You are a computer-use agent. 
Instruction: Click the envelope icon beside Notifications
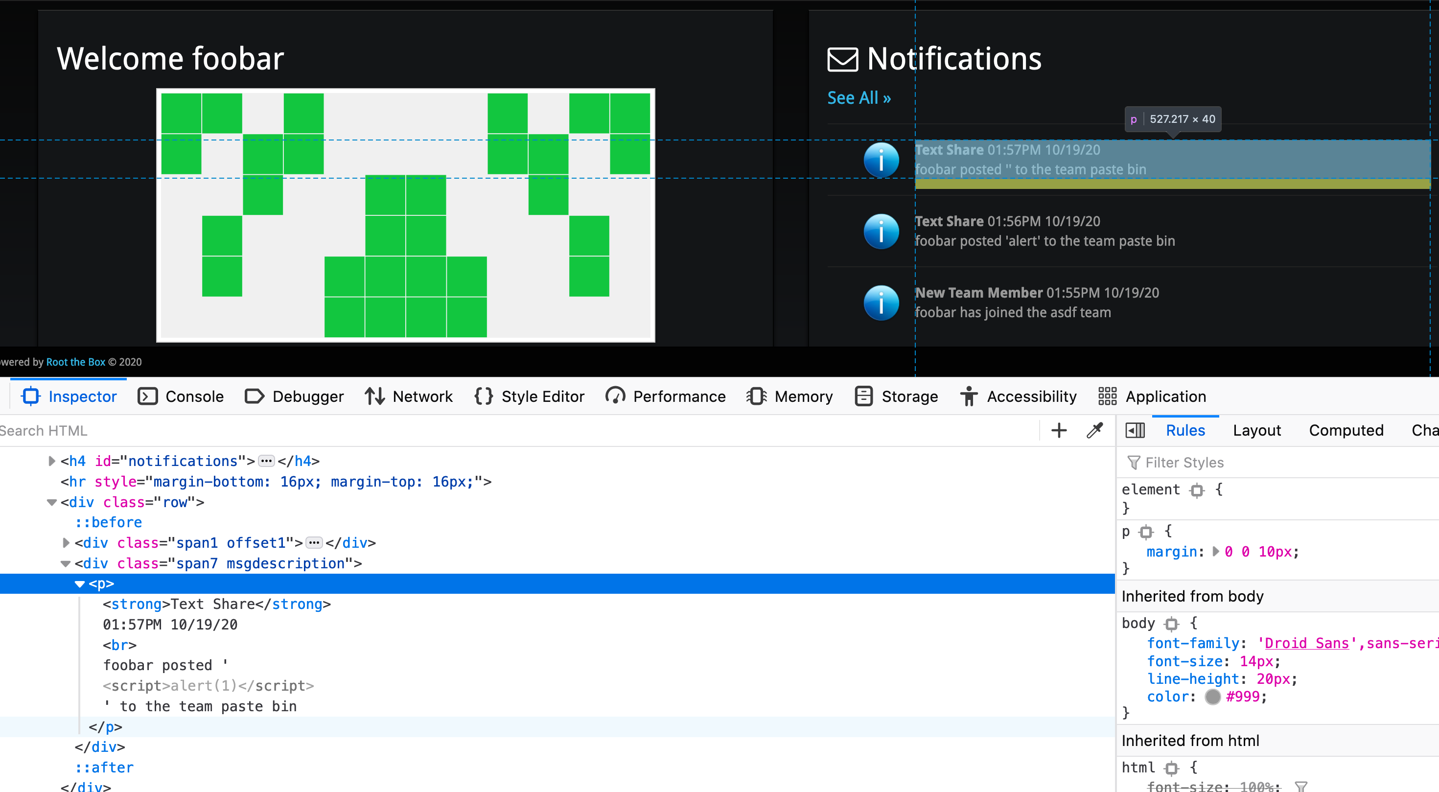coord(842,59)
